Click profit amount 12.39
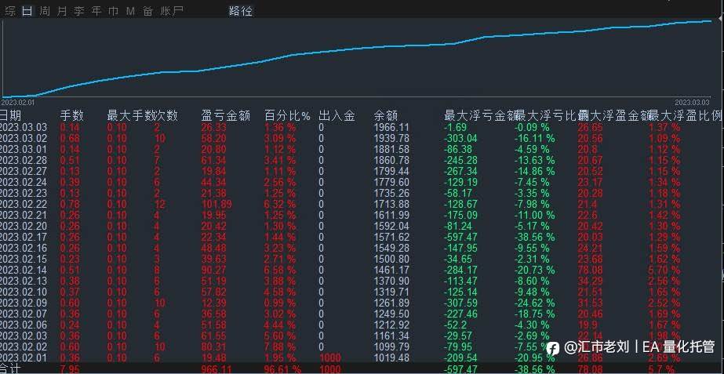 point(213,303)
